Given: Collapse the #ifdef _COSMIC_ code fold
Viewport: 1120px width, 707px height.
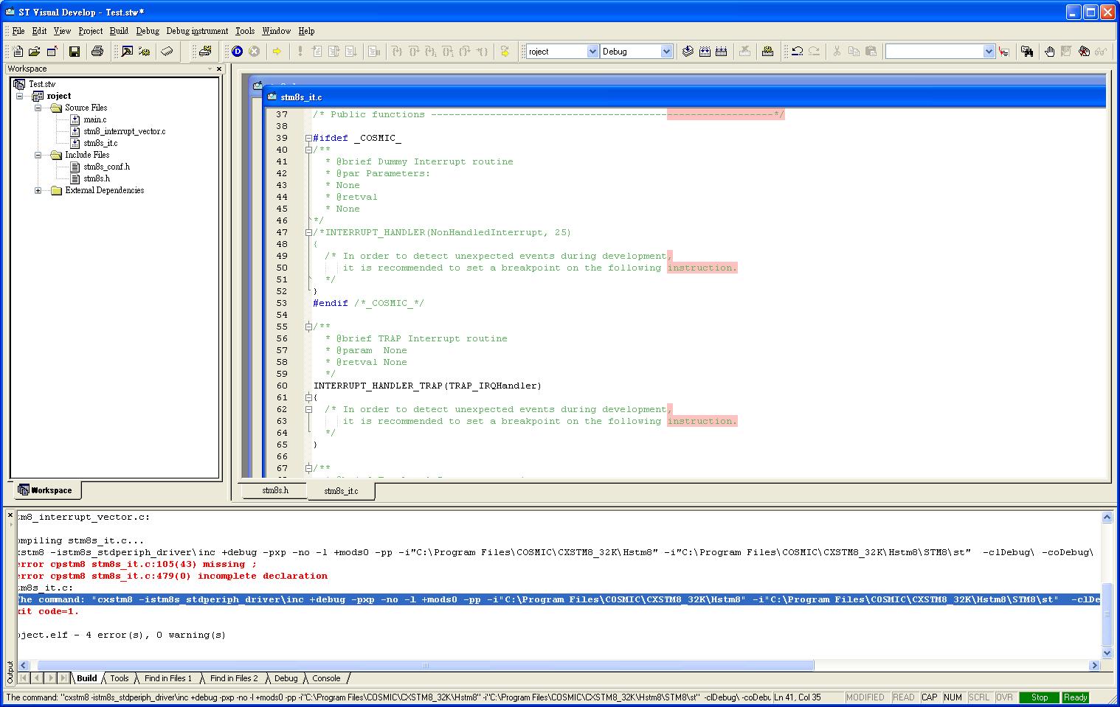Looking at the screenshot, I should (x=308, y=138).
